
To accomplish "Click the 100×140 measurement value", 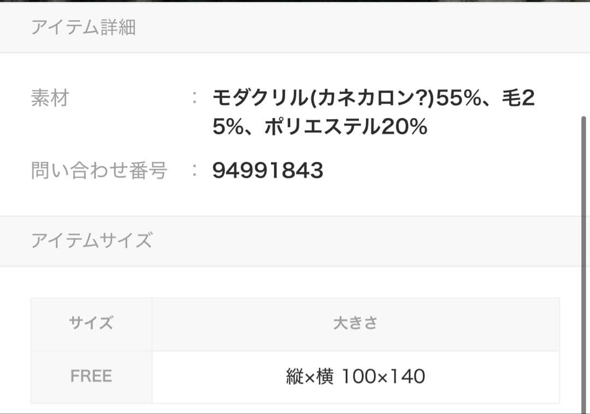I will [x=383, y=376].
